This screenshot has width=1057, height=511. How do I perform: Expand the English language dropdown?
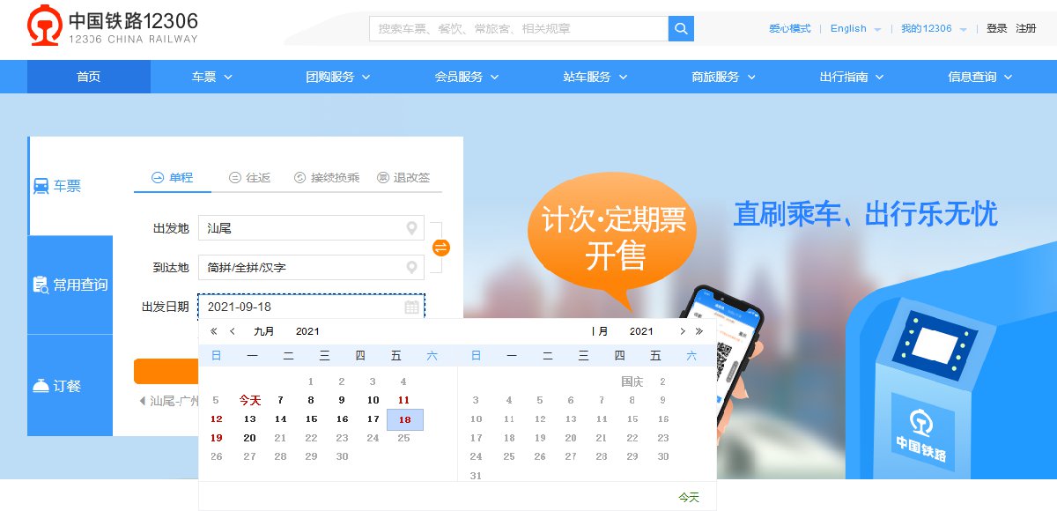855,29
